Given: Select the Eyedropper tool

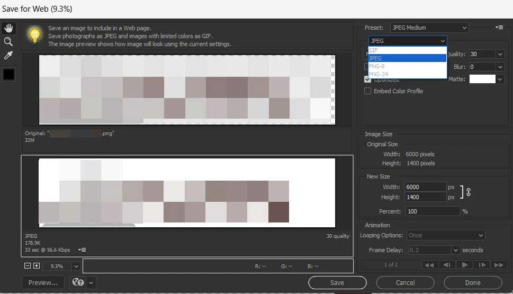Looking at the screenshot, I should tap(8, 55).
